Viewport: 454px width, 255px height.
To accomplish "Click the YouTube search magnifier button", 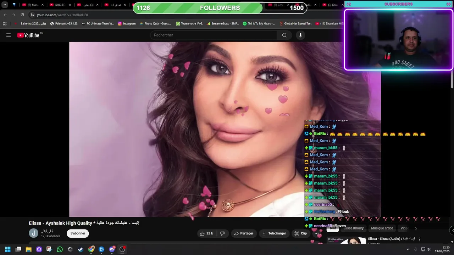I will pyautogui.click(x=284, y=35).
